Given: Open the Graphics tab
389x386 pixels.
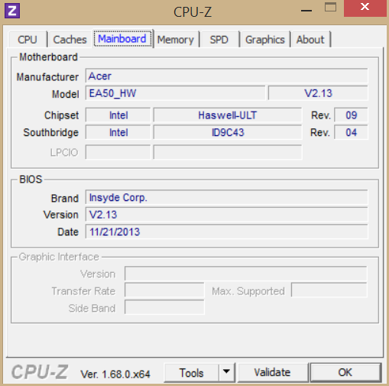Looking at the screenshot, I should 265,40.
